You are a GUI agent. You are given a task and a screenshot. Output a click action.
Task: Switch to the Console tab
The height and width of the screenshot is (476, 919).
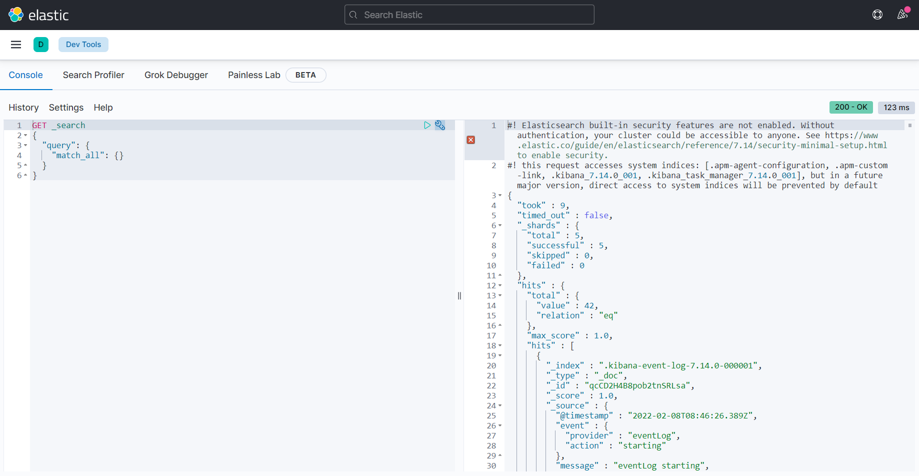point(26,75)
